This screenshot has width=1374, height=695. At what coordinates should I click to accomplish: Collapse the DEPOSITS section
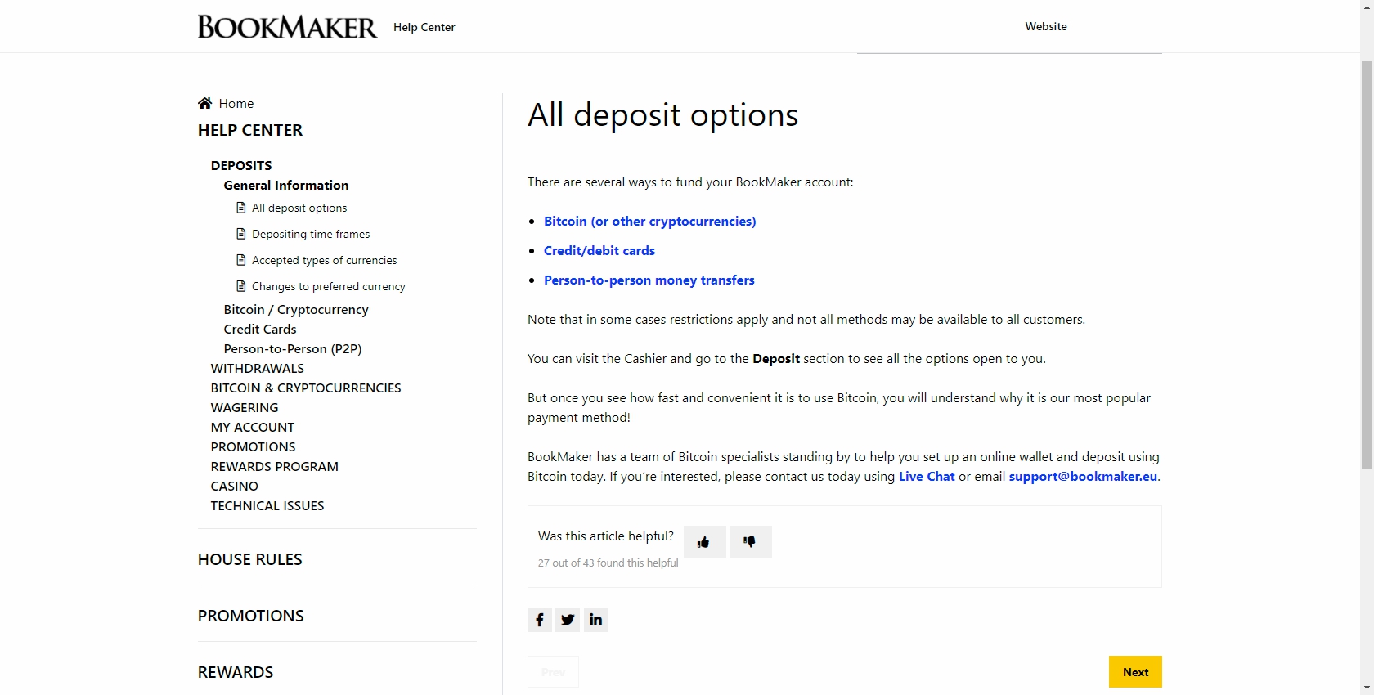241,165
